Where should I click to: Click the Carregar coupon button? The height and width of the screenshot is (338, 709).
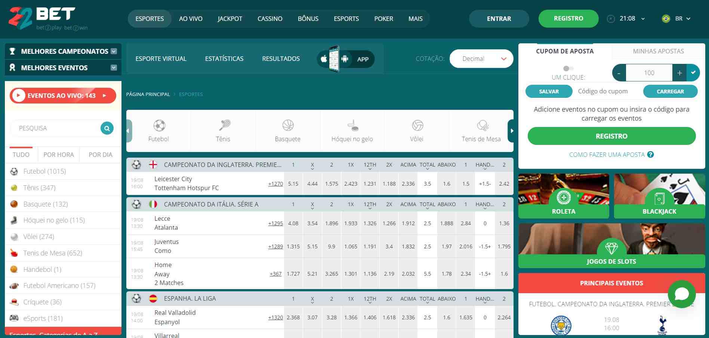click(670, 92)
